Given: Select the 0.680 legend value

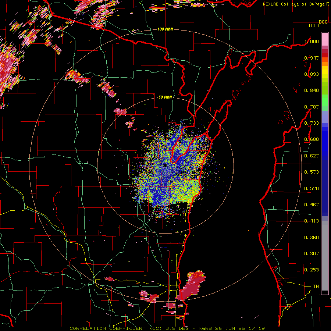Looking at the screenshot, I should [x=312, y=139].
